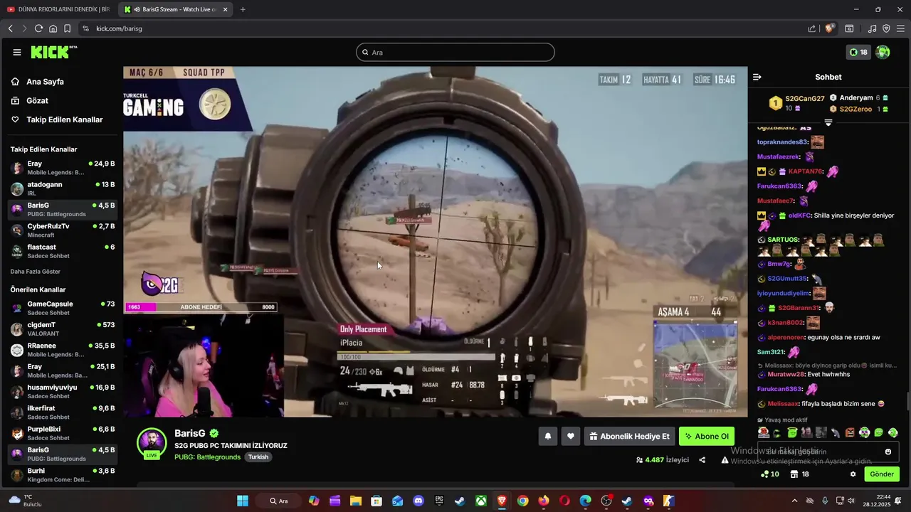Click S2GCanG27 top gifter name
Image resolution: width=911 pixels, height=512 pixels.
click(x=805, y=99)
